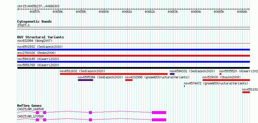Select the purple nsv6594331 variant bar

(x=172, y=74)
